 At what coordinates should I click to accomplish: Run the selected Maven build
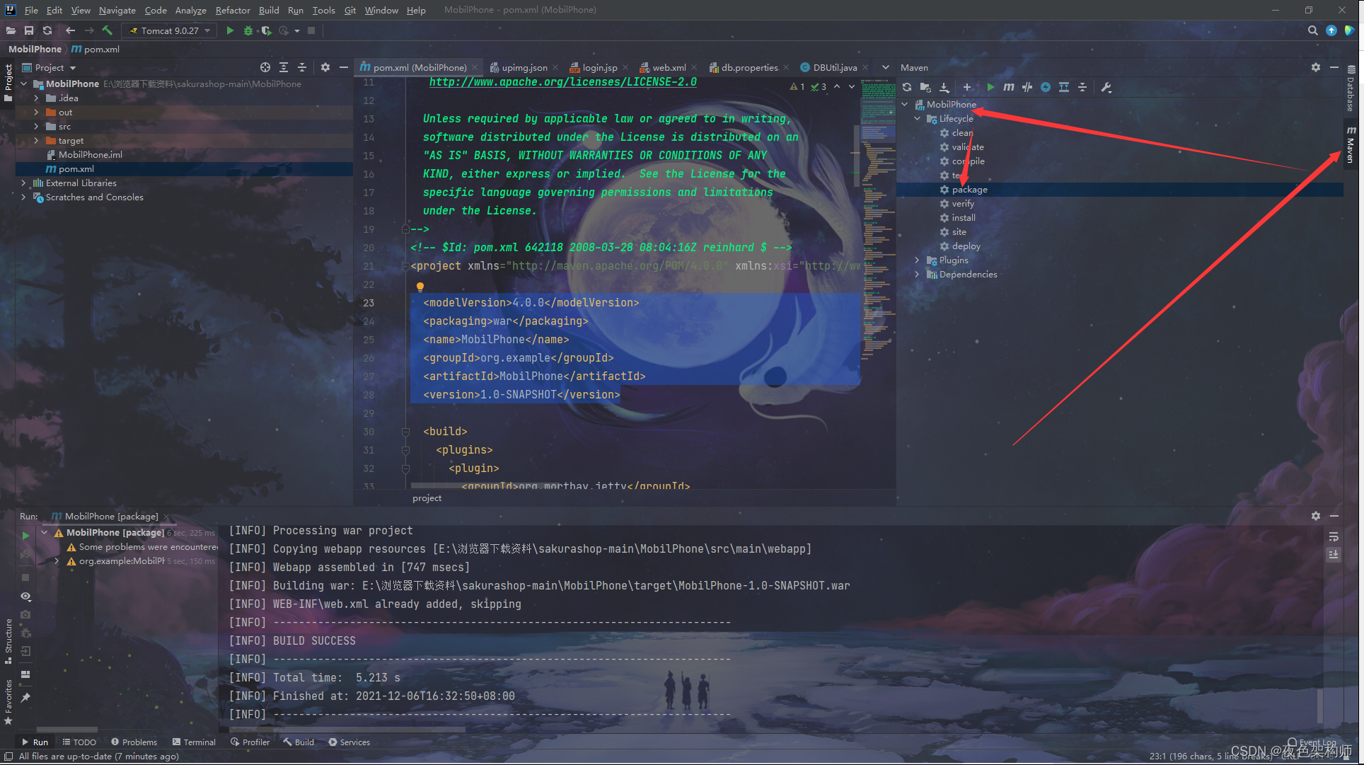990,87
